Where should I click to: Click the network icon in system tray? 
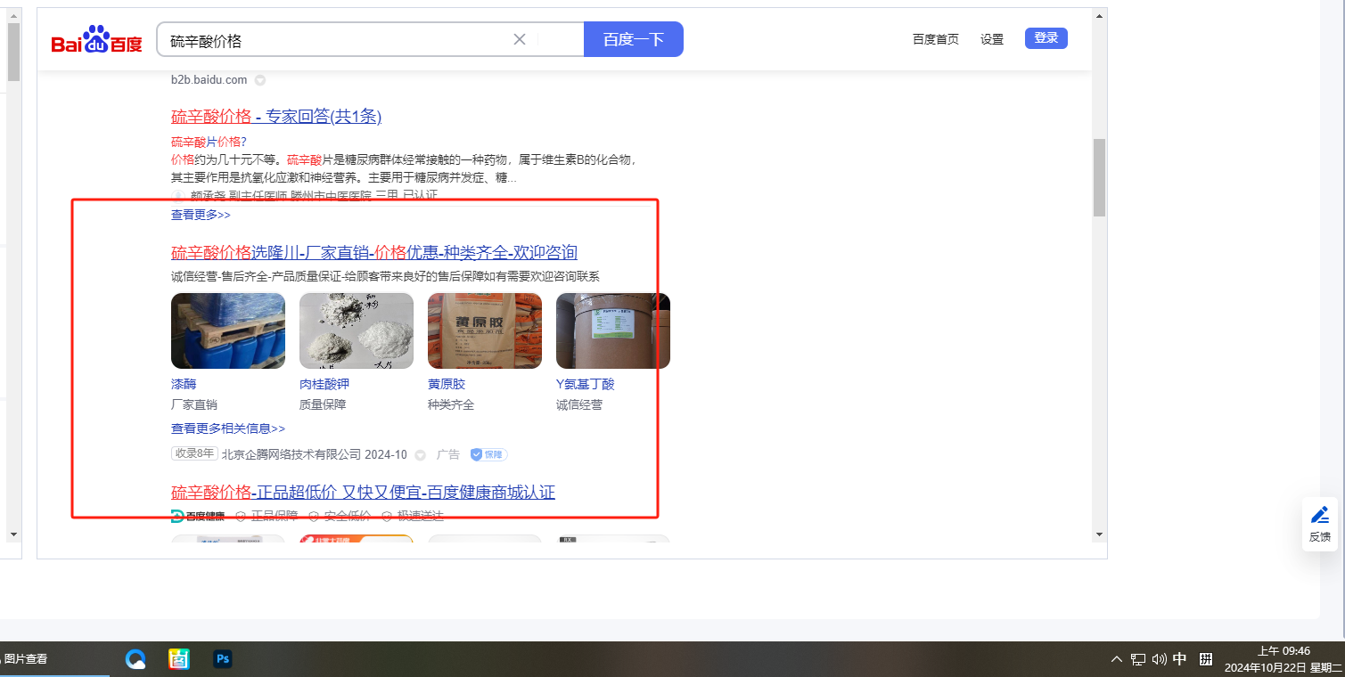pyautogui.click(x=1138, y=659)
